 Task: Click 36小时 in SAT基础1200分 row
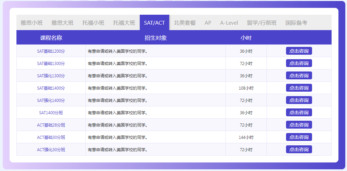click(x=246, y=51)
